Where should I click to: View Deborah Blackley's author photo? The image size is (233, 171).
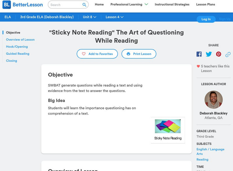[x=213, y=100]
